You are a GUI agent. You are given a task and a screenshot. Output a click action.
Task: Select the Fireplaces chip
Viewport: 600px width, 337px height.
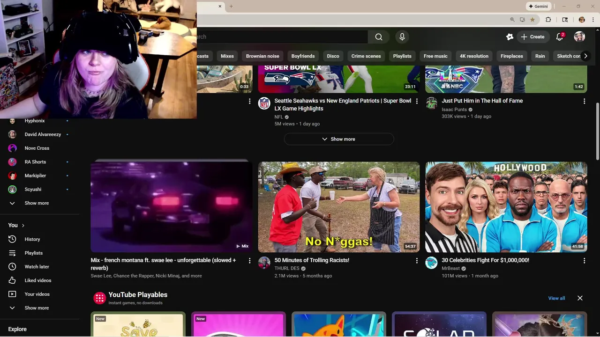tap(512, 56)
